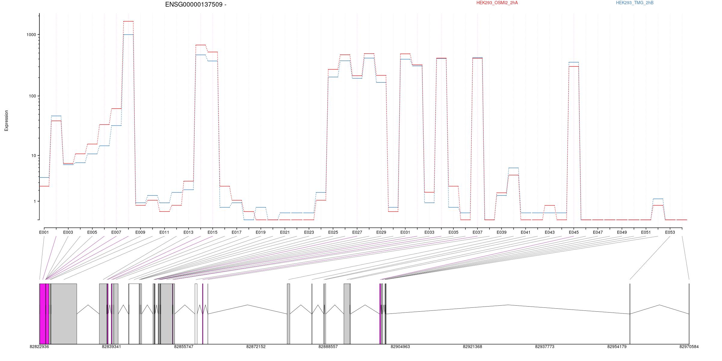Click genomic coordinate 82954179
The image size is (722, 361).
(617, 347)
